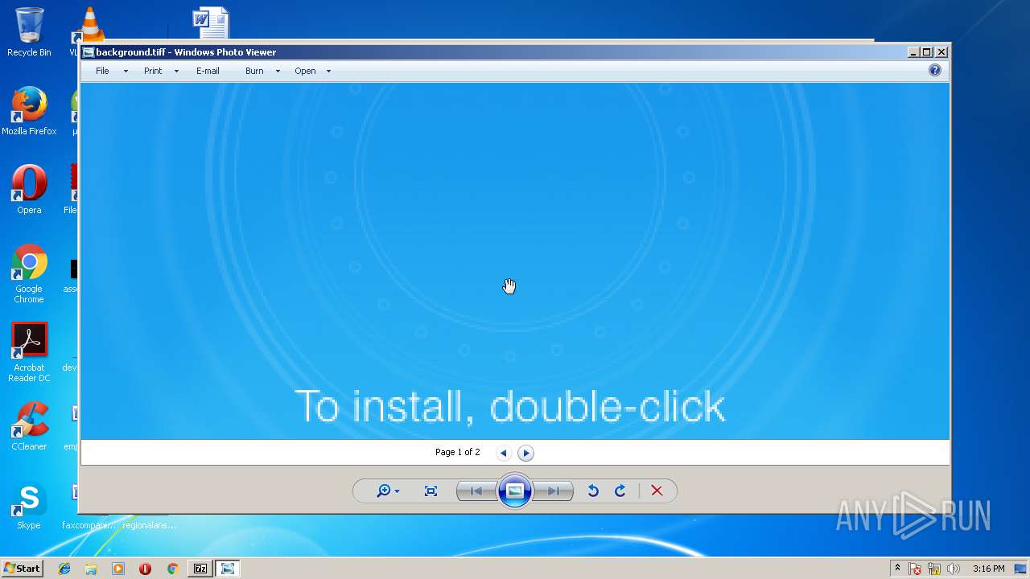Open Windows Explorer folder in taskbar

click(91, 569)
